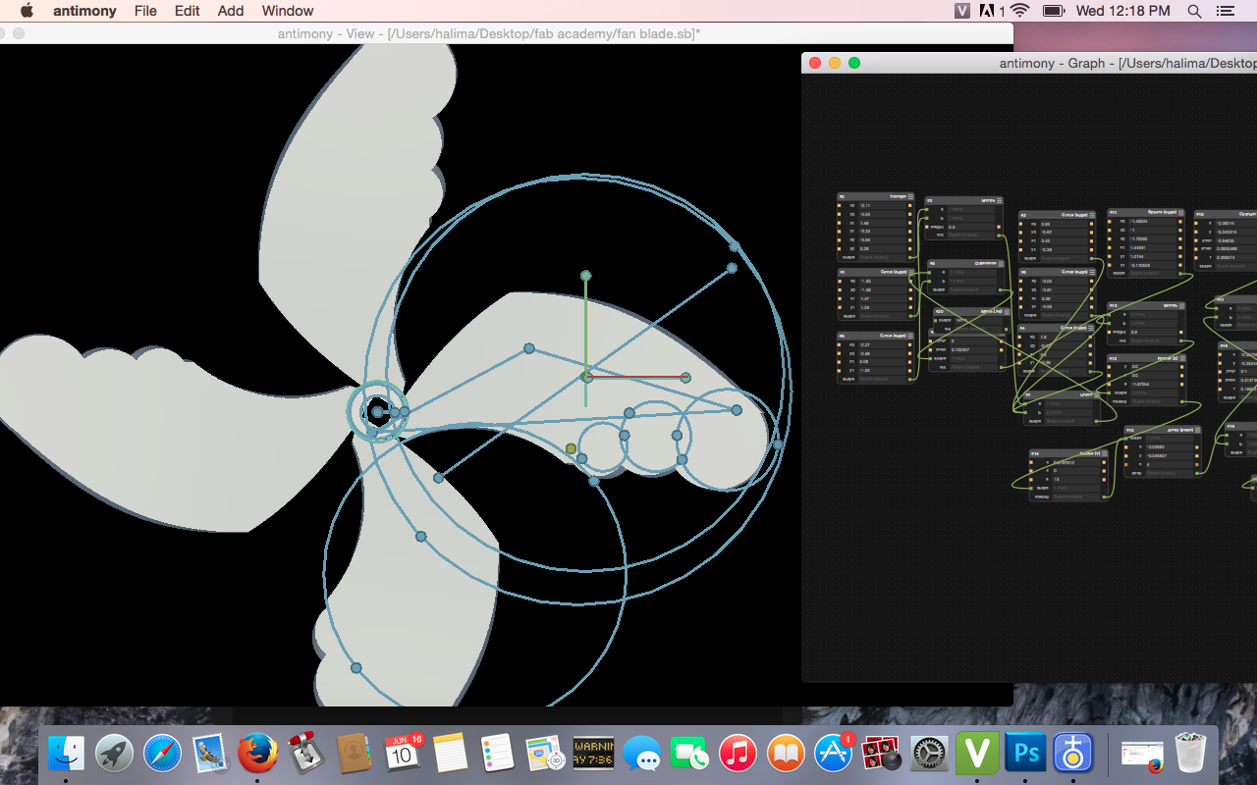Open System Preferences from the Dock
1257x785 pixels.
point(930,754)
